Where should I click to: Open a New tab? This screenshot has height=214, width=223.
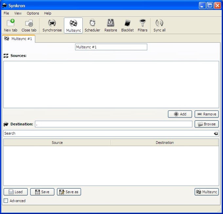(10, 25)
